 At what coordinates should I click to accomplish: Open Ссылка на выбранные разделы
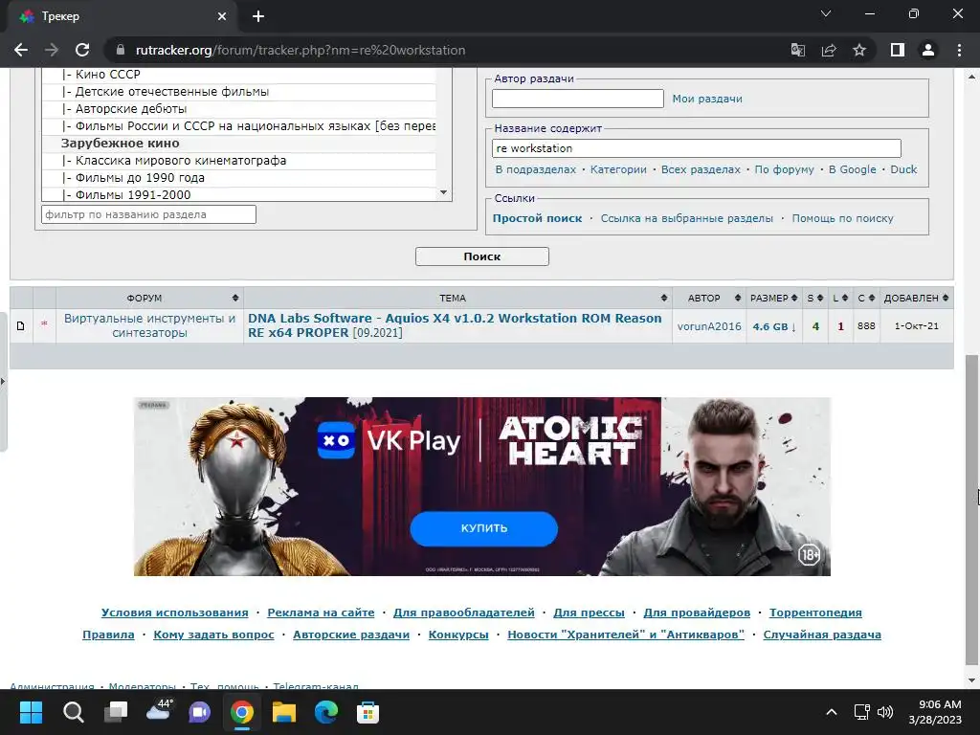tap(686, 218)
